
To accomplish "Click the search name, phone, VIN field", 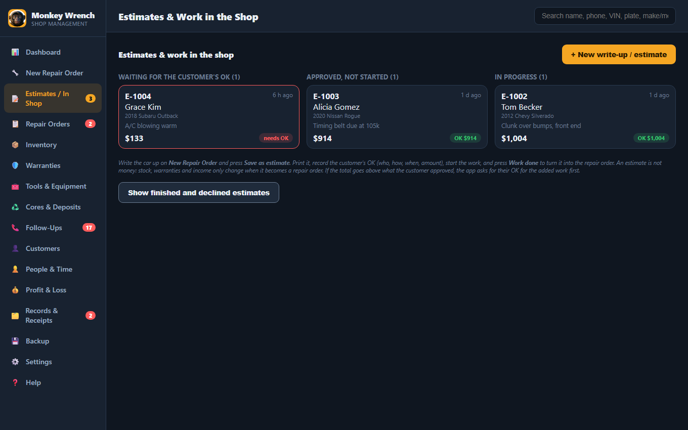I will tap(605, 16).
